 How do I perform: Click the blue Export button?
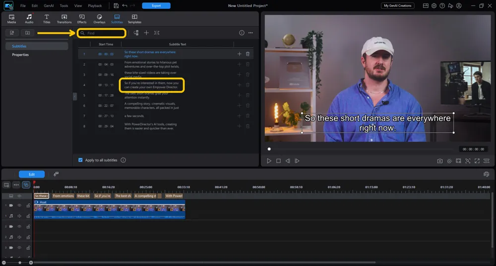tap(156, 5)
